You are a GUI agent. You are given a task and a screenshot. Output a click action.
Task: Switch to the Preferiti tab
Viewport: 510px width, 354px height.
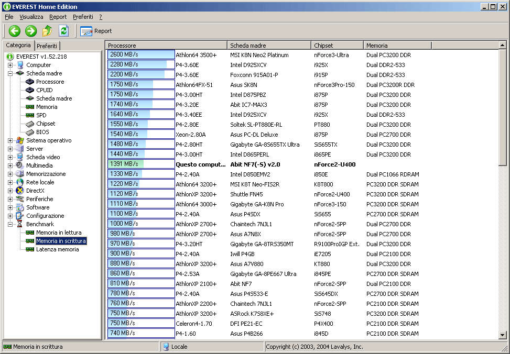coord(47,46)
